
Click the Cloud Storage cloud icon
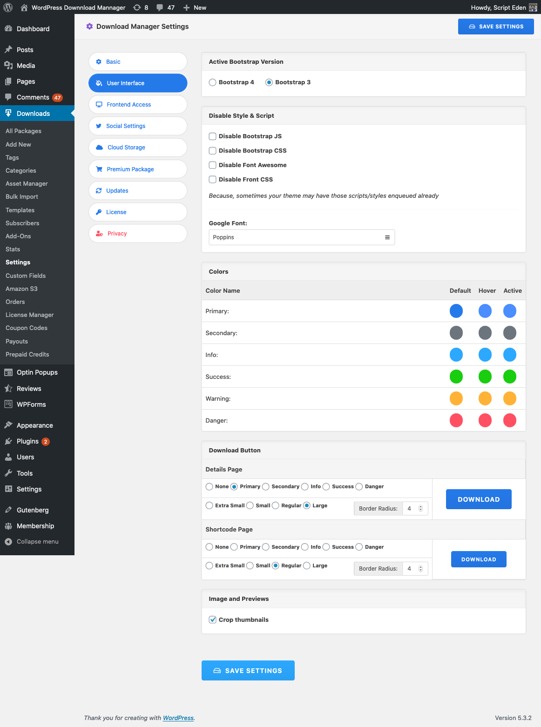(99, 147)
